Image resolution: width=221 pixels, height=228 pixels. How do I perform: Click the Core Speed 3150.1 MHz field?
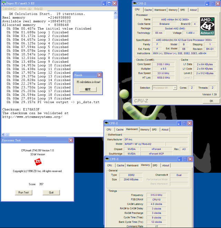pyautogui.click(x=163, y=64)
